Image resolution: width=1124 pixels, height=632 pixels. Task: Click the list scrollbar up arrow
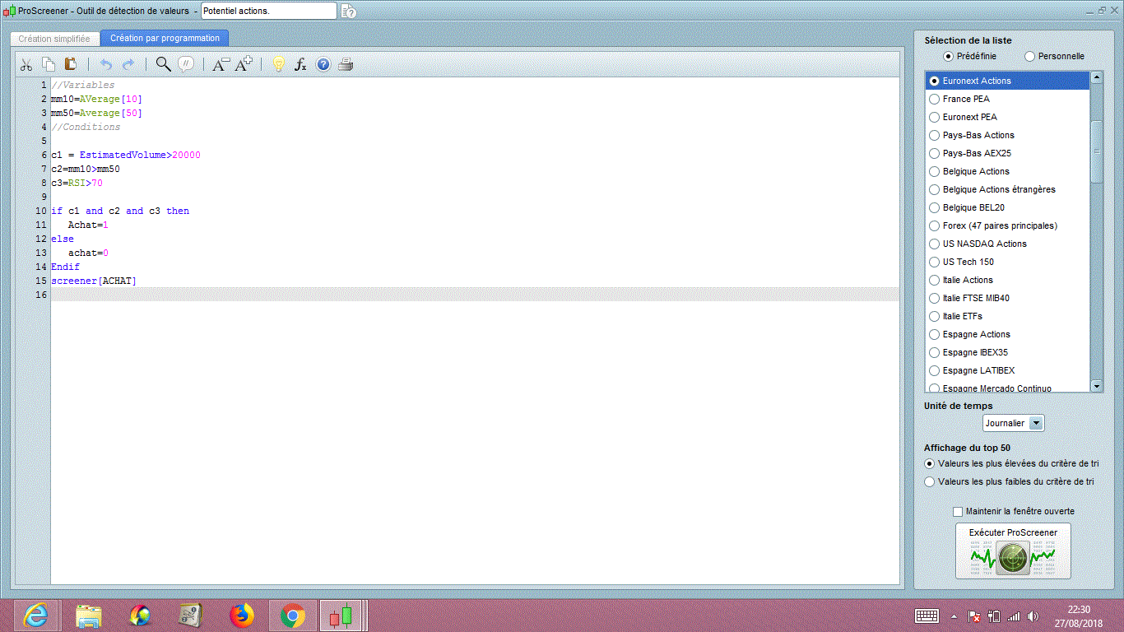(x=1096, y=78)
